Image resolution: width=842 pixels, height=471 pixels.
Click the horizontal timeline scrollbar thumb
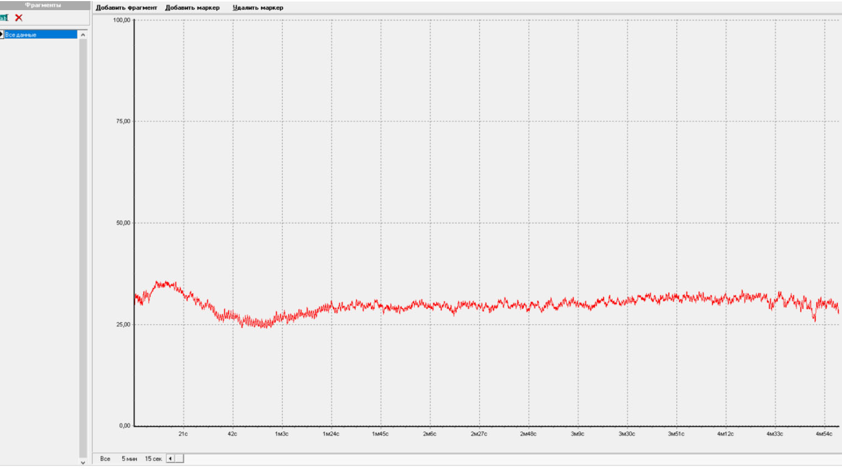click(x=179, y=458)
